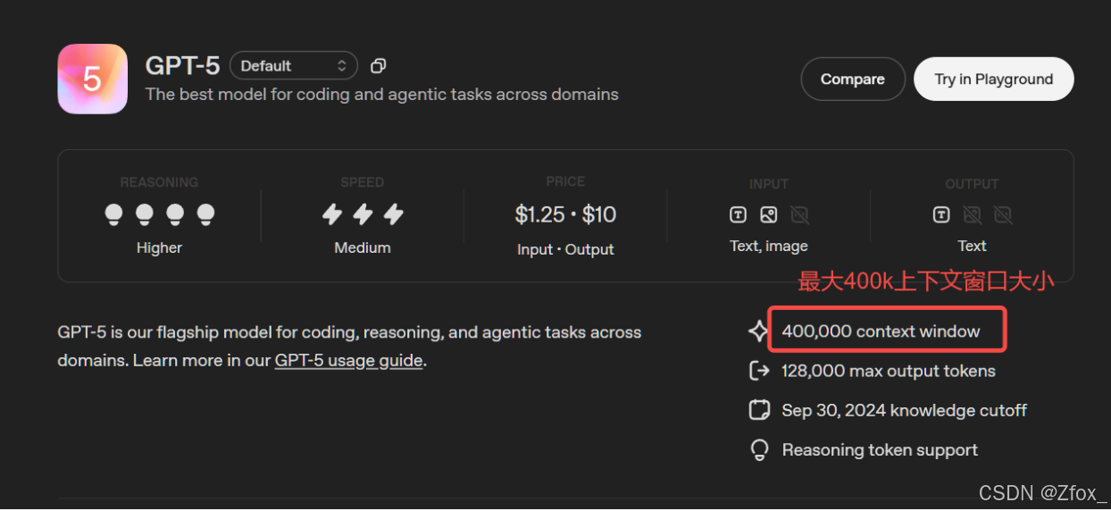Open Try in Playground
The width and height of the screenshot is (1111, 511).
pyautogui.click(x=994, y=79)
